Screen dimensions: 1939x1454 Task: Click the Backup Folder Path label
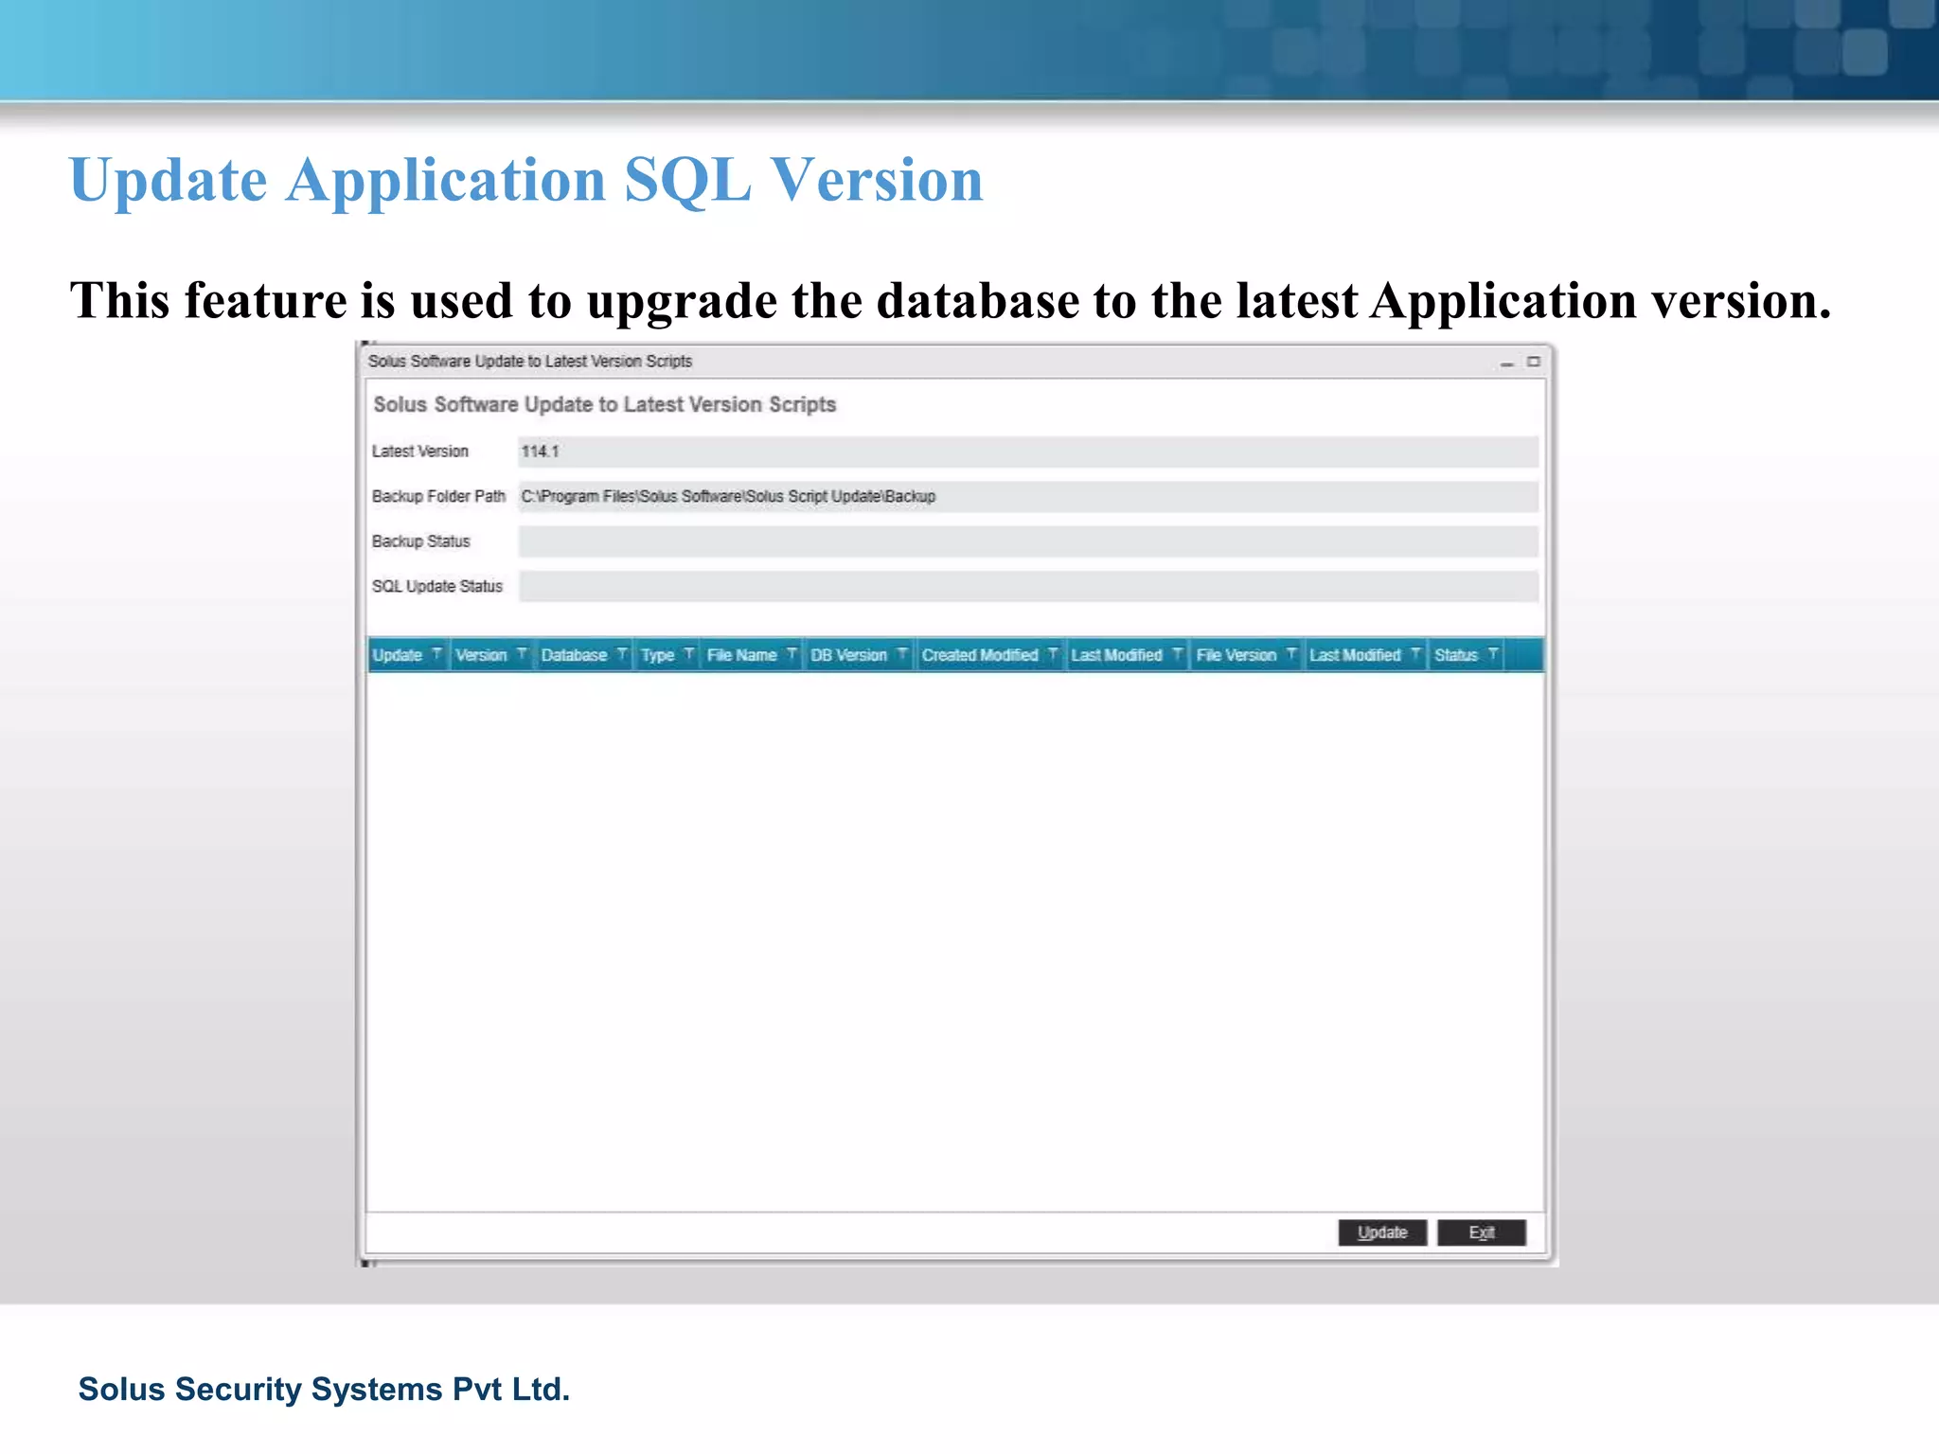[x=438, y=496]
